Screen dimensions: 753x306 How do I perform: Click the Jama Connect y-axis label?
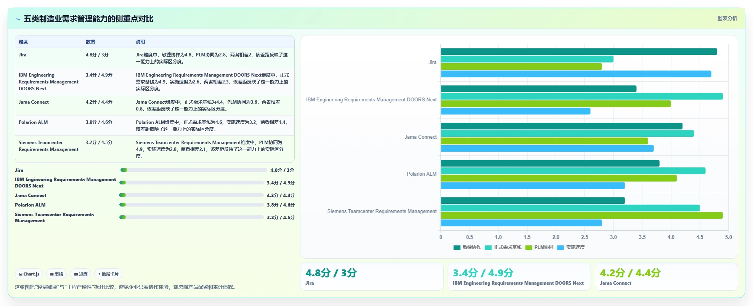(x=421, y=137)
